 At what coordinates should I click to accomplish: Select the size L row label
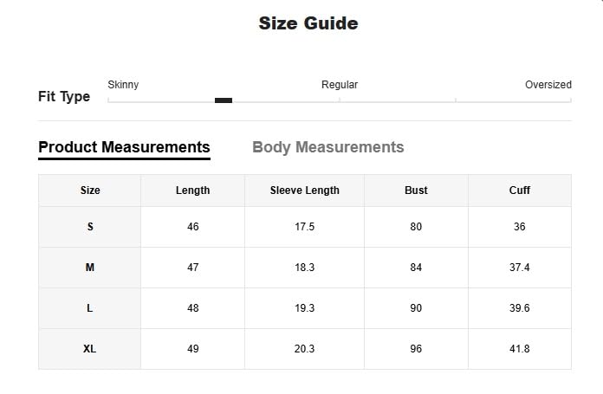[90, 308]
